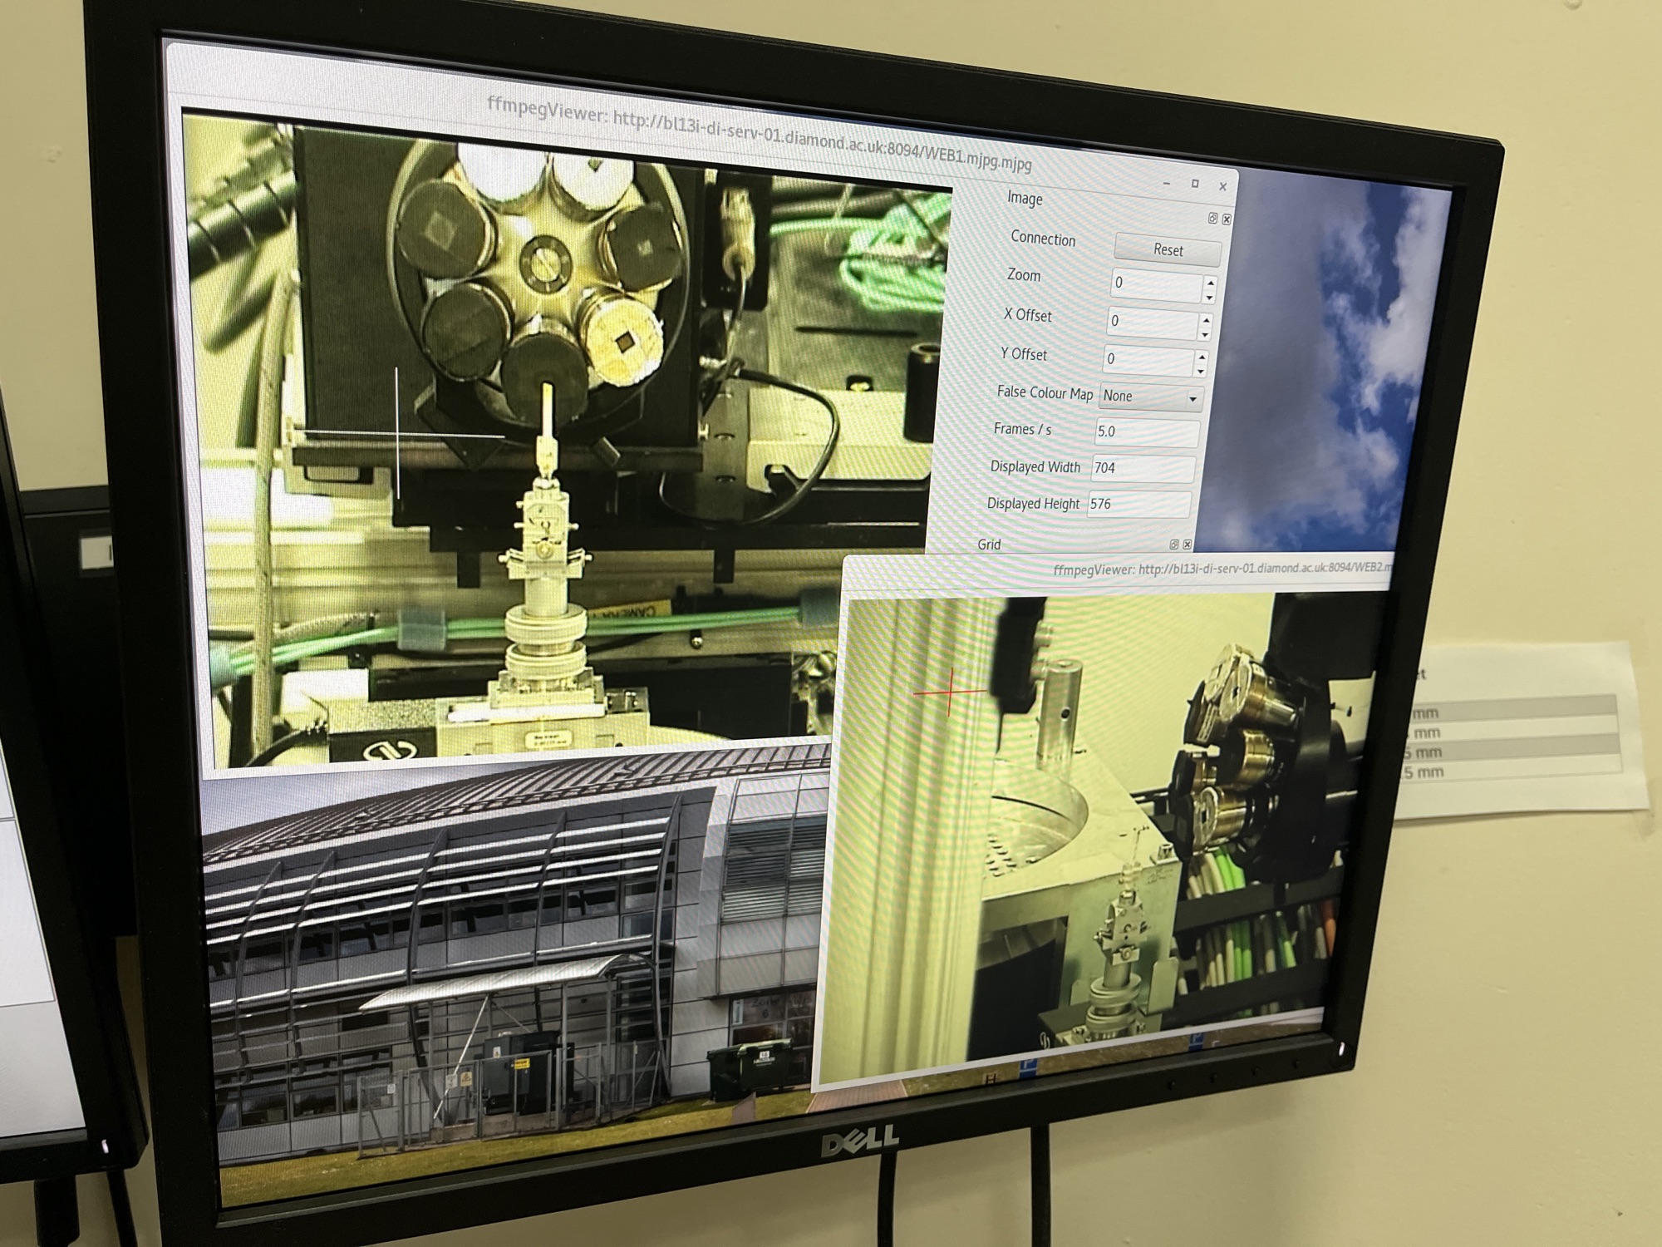Viewport: 1662px width, 1247px height.
Task: Minimize the WEB1 ffmpegViewer window
Action: tap(1168, 183)
